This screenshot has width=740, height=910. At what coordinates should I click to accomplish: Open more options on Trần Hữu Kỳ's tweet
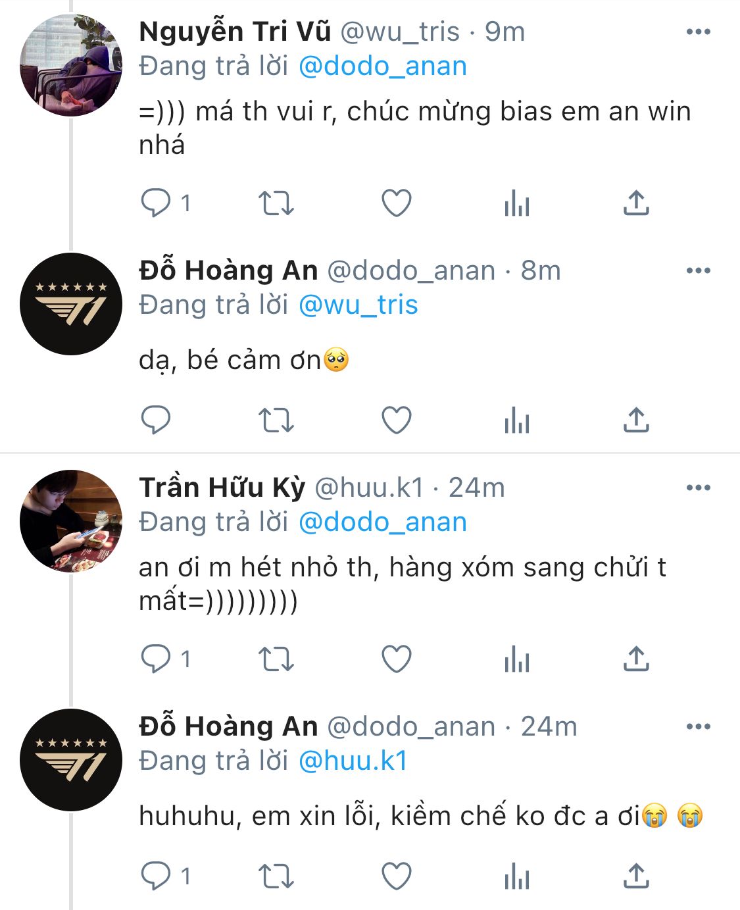coord(698,488)
